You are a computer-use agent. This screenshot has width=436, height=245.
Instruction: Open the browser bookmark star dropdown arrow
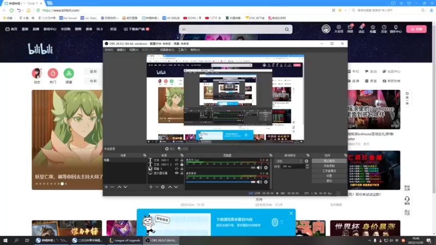coord(346,10)
